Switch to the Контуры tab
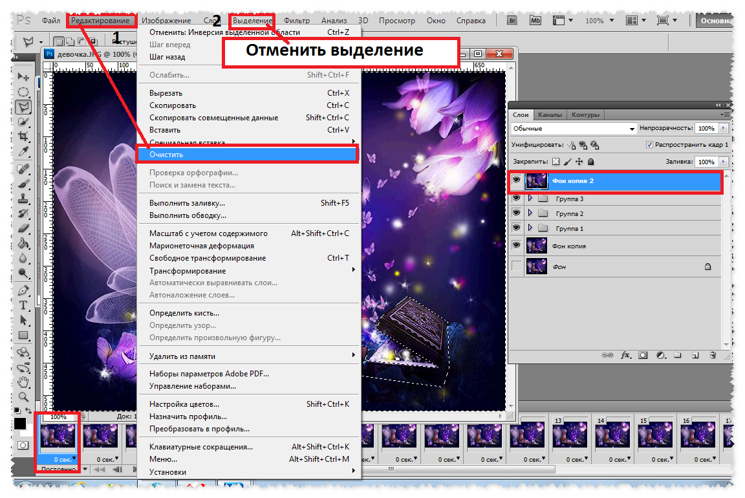The image size is (745, 498). click(x=585, y=114)
